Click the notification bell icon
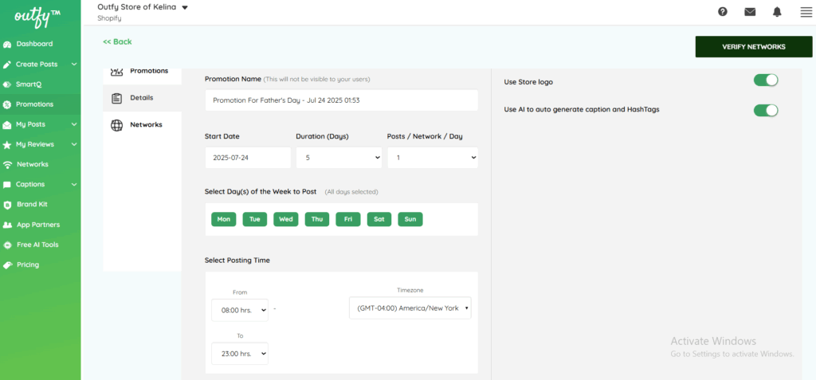The image size is (816, 380). (777, 11)
